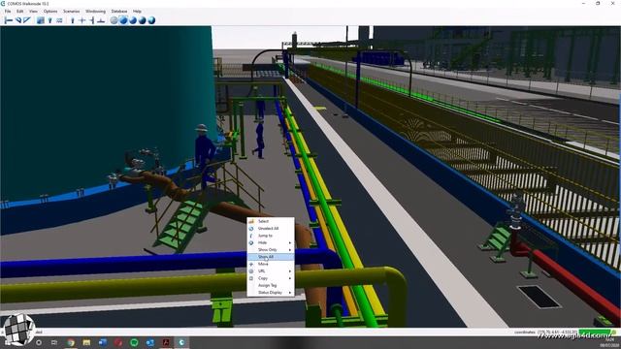Click the second blue sphere toolbar icon
The height and width of the screenshot is (349, 621).
pos(133,20)
